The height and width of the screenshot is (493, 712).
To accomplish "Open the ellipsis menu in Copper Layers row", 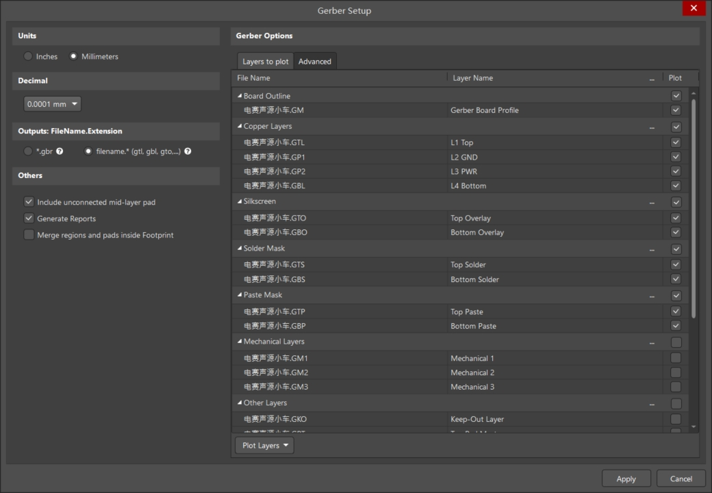I will pos(652,127).
